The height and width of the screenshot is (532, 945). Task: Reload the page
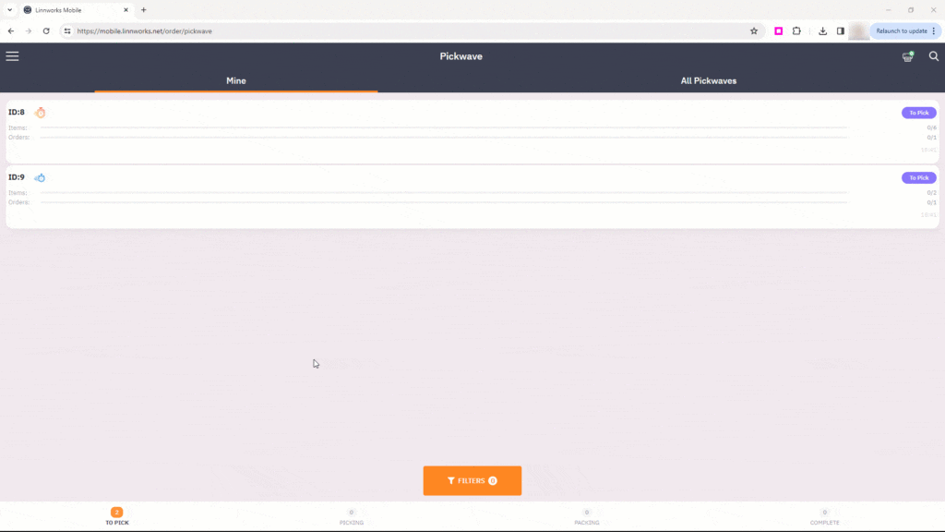coord(46,30)
